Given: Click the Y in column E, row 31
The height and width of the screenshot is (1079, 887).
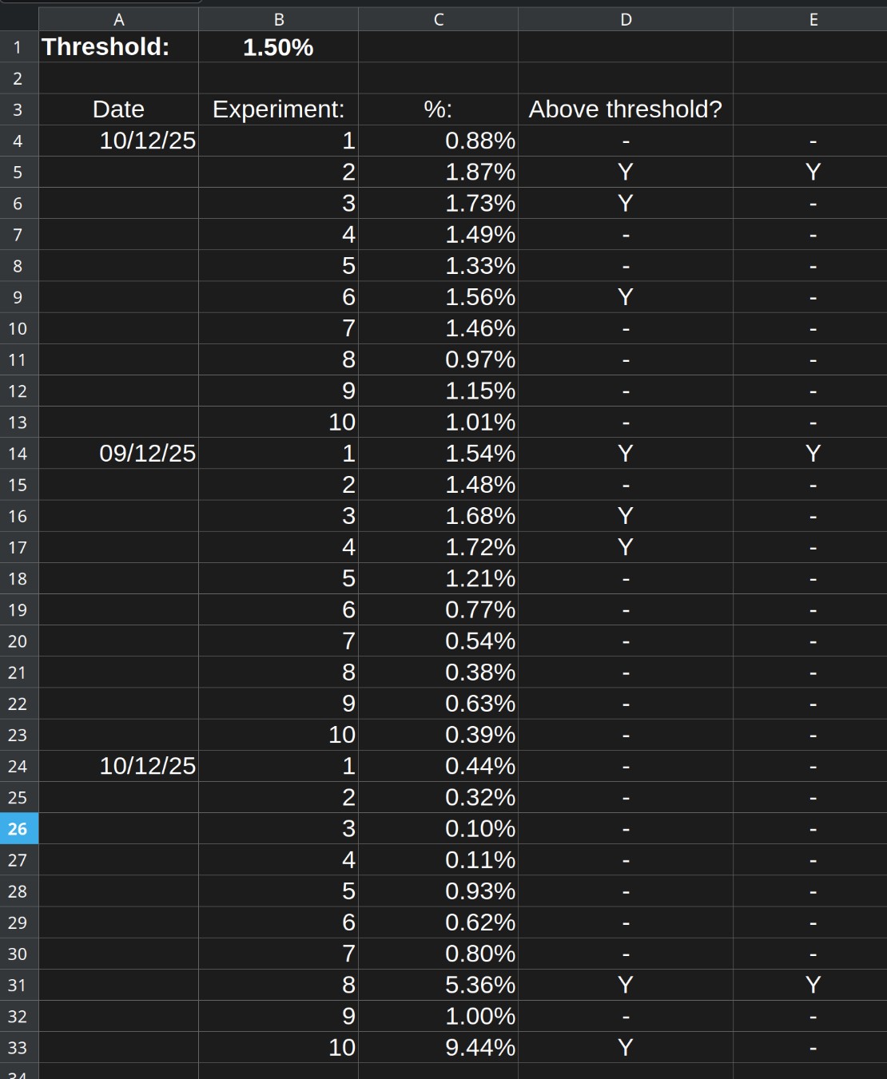Looking at the screenshot, I should (x=813, y=985).
